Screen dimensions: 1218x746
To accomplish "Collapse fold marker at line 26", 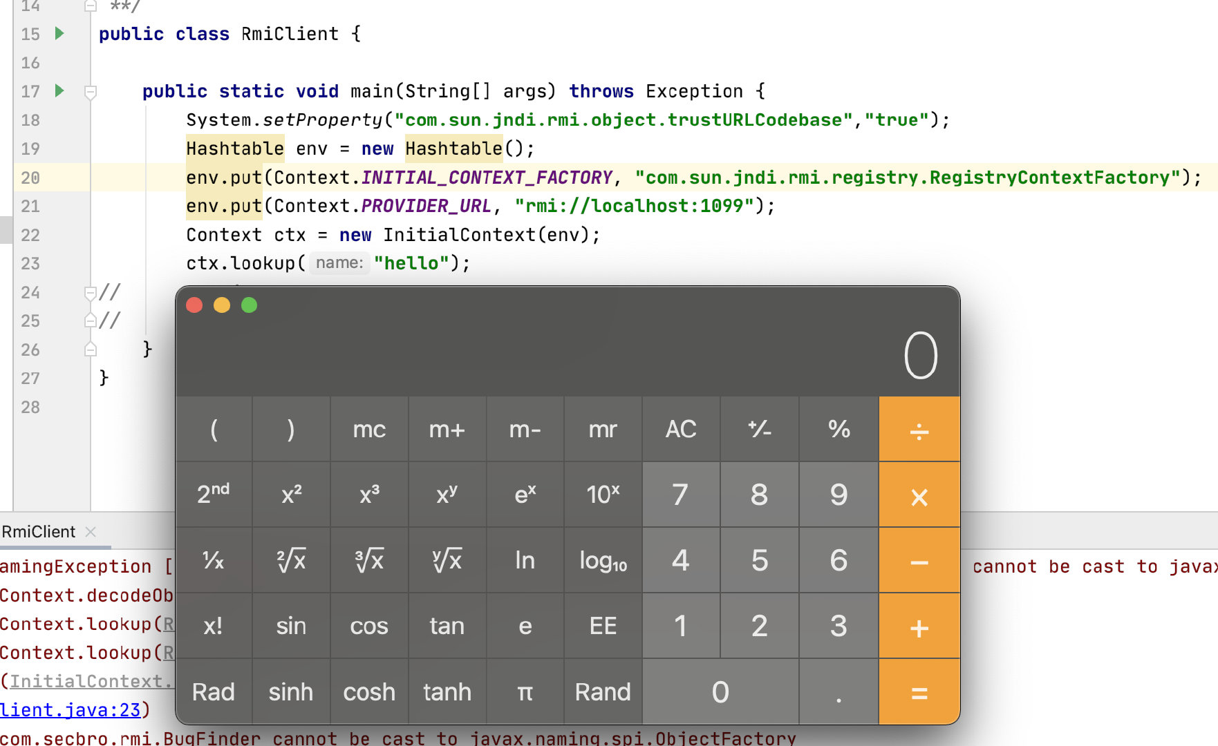I will coord(90,350).
